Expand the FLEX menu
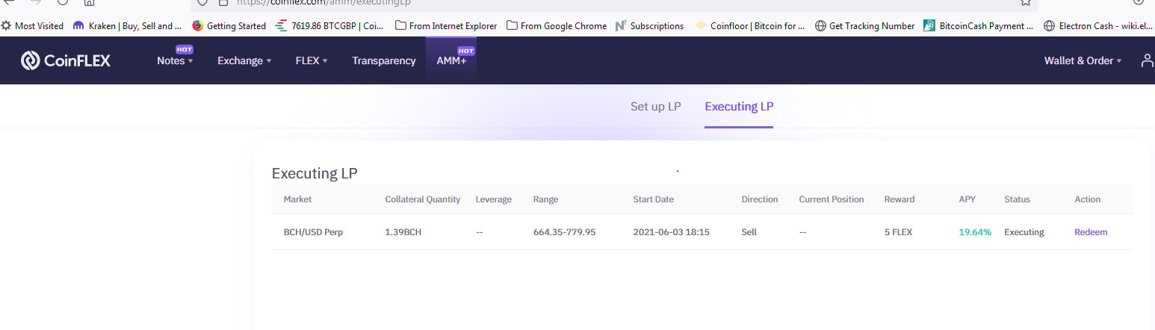 tap(312, 60)
